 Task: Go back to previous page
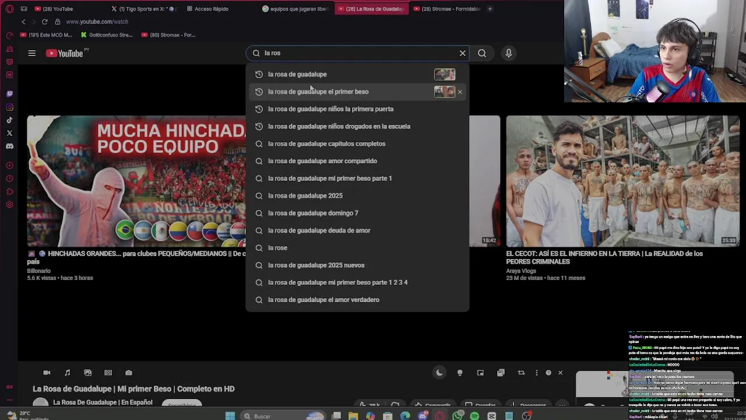click(x=23, y=22)
